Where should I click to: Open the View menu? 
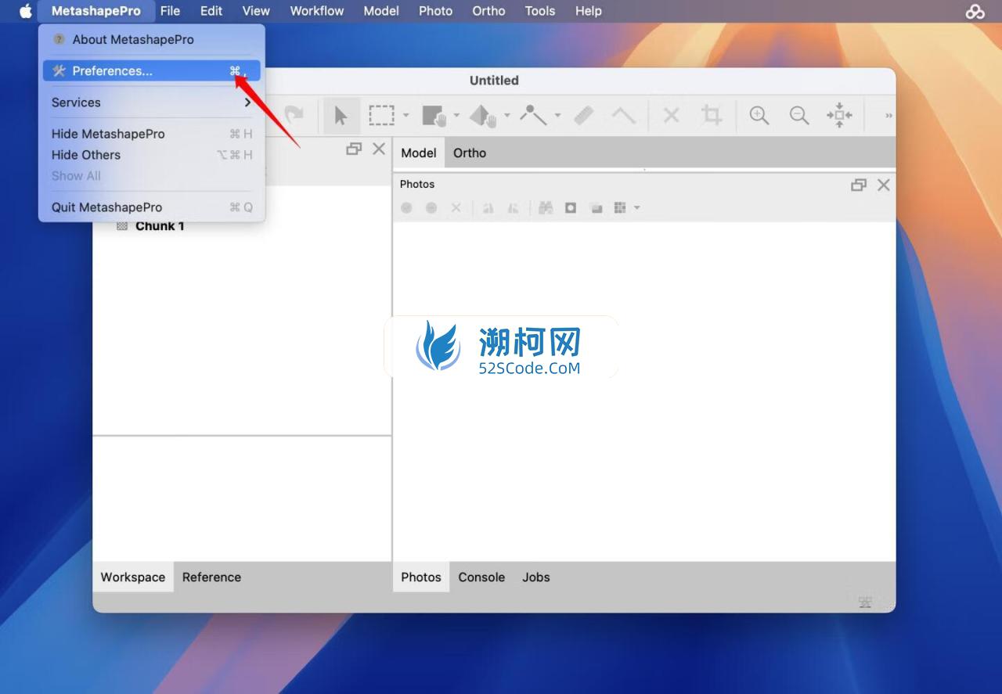pos(256,11)
